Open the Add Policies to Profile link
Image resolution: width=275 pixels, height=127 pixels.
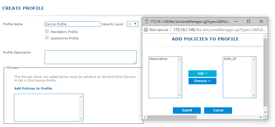coord(33,88)
